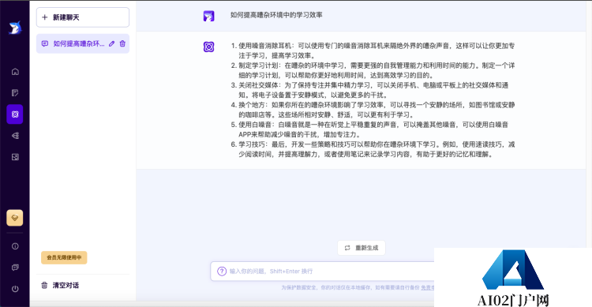The image size is (592, 307).
Task: Click the power logout icon
Action: click(15, 289)
